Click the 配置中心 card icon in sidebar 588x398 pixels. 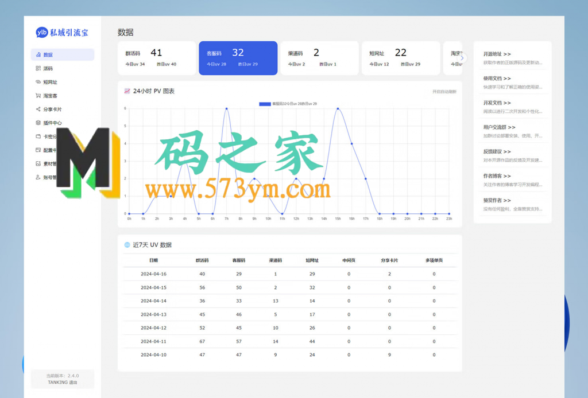38,150
